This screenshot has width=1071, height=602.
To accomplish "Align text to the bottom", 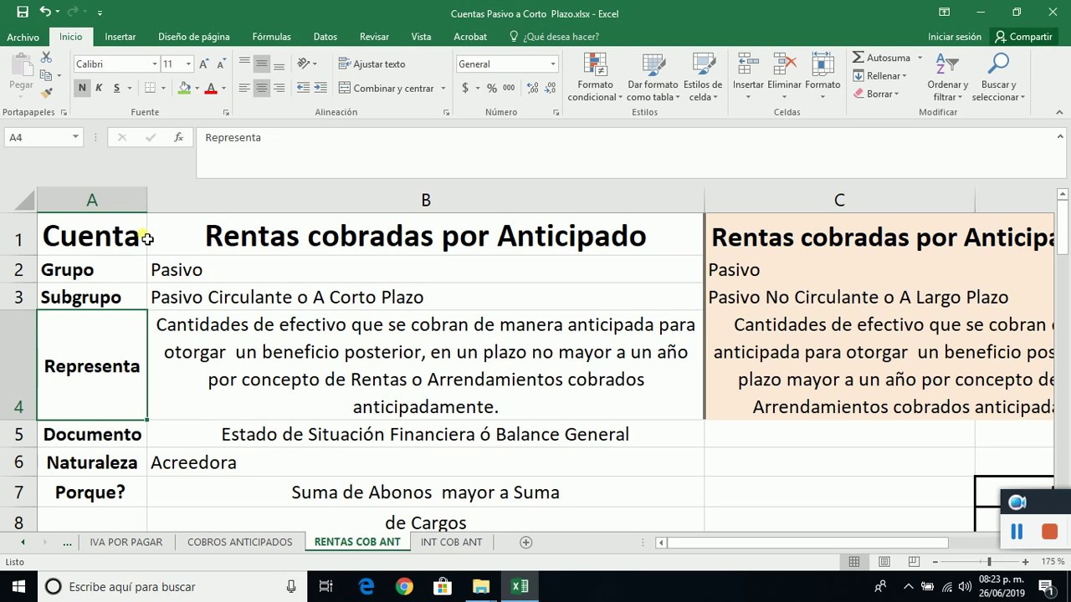I will pos(279,64).
